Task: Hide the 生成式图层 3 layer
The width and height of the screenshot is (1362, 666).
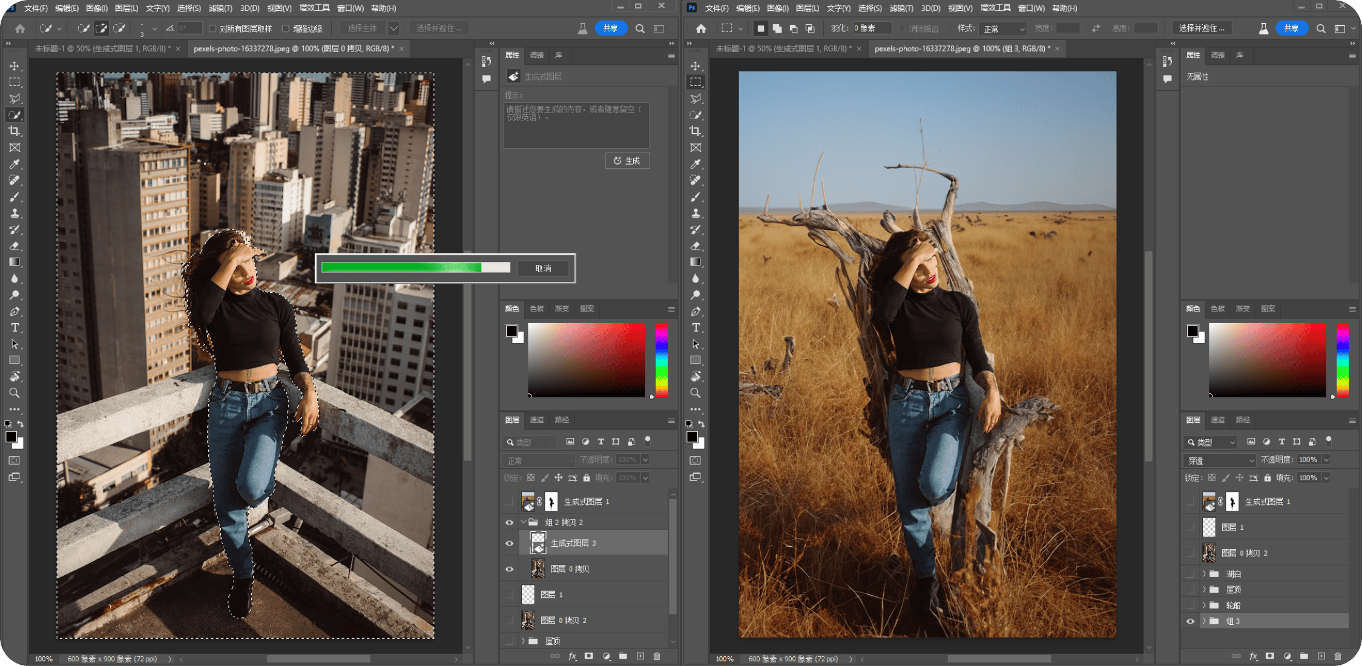Action: click(509, 543)
